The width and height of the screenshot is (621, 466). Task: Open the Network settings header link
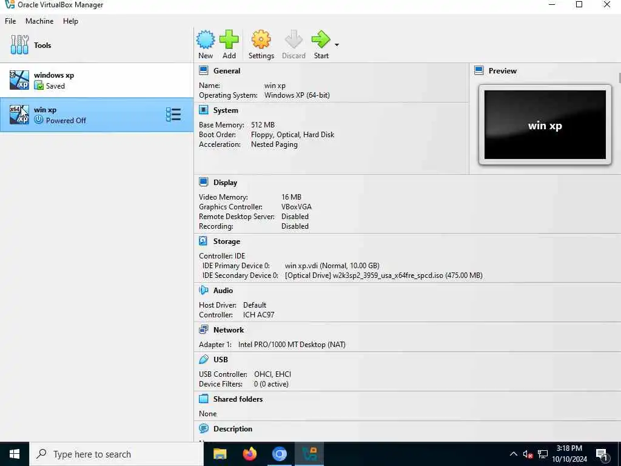tap(229, 330)
